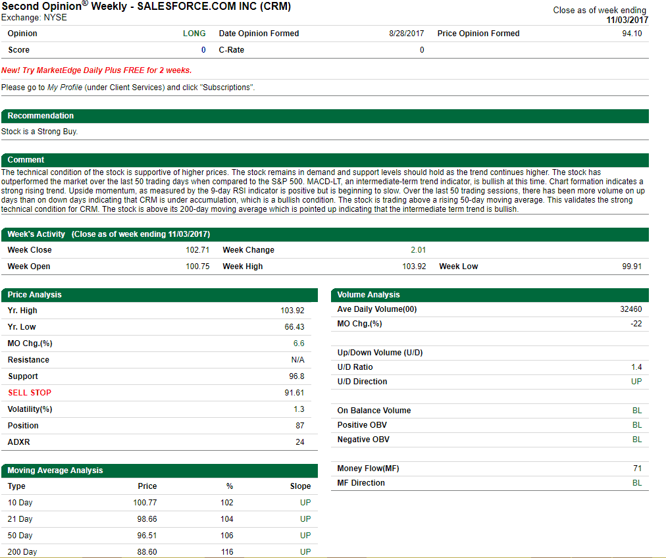Click the 10 Day slope UP value
The width and height of the screenshot is (666, 558).
coord(305,503)
